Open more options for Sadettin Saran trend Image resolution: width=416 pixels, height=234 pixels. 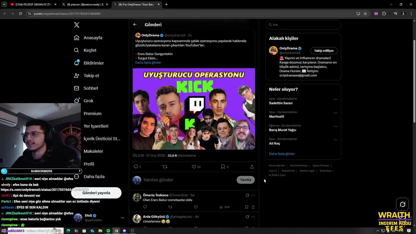point(335,99)
